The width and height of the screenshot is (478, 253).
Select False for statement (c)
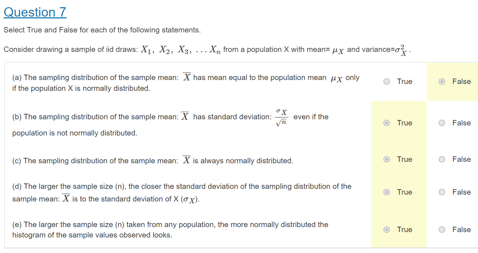[442, 159]
